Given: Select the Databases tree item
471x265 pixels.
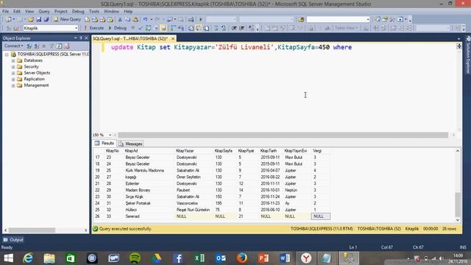Looking at the screenshot, I should [x=33, y=60].
